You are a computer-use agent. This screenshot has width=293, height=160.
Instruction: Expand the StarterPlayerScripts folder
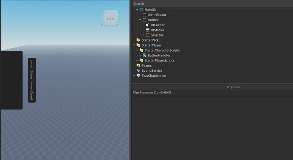point(137,60)
